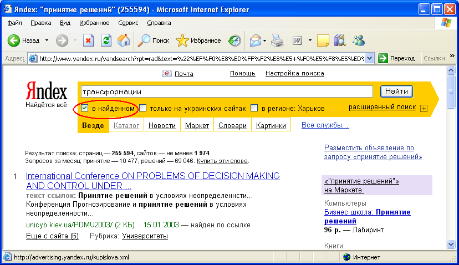Open the Вид menu
459x265 pixels.
pos(65,23)
